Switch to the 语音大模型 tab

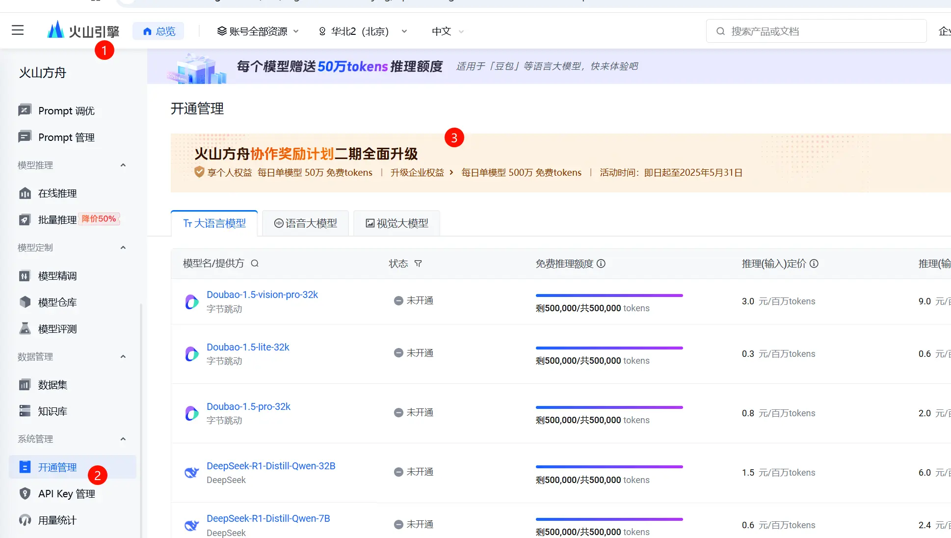(305, 223)
